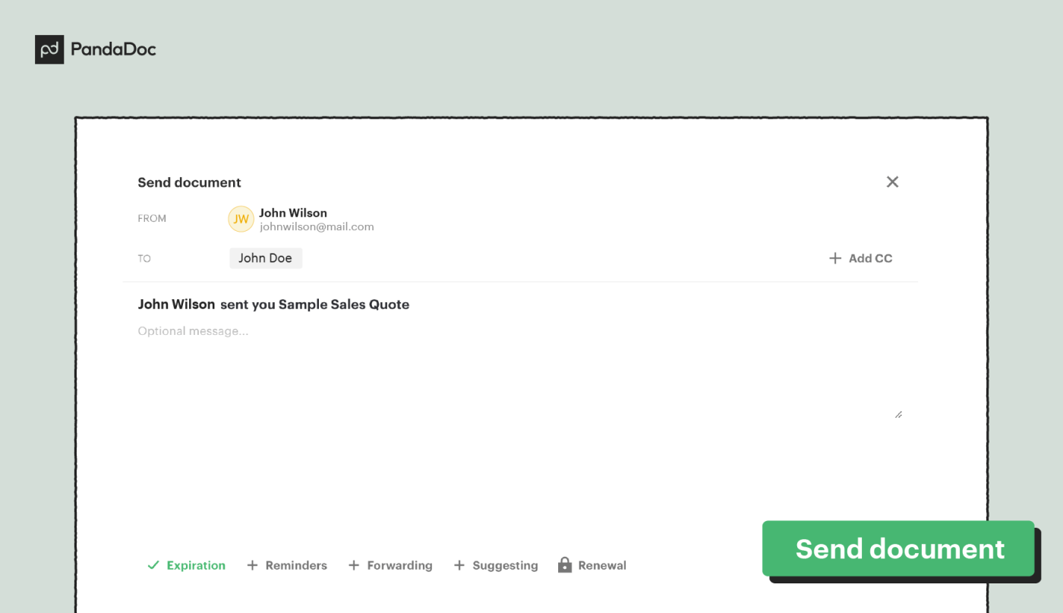Enable the Forwarding option
This screenshot has width=1063, height=613.
pos(390,565)
